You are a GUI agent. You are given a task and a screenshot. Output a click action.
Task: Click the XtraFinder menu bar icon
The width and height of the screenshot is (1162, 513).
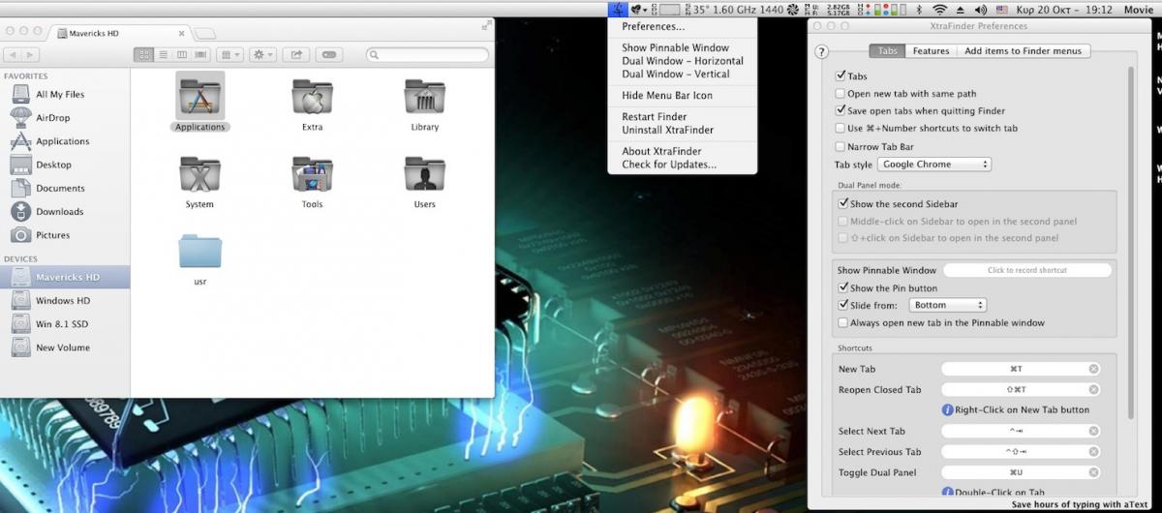click(x=618, y=10)
